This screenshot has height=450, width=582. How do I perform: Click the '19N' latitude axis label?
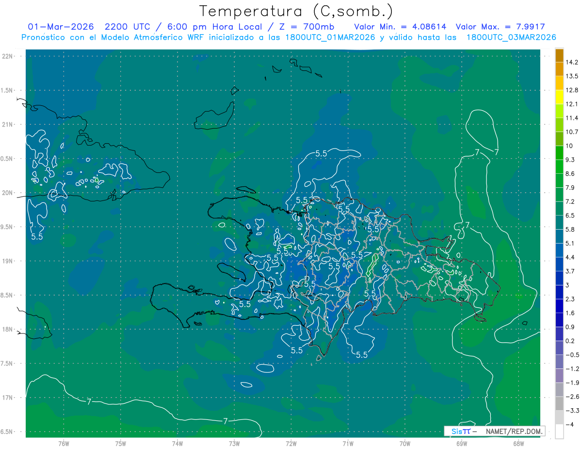click(8, 261)
